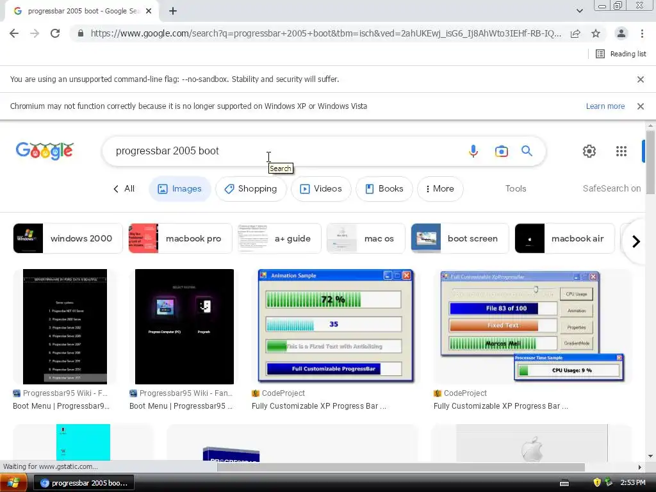656x492 pixels.
Task: Filter by boot screen chip
Action: coord(460,238)
